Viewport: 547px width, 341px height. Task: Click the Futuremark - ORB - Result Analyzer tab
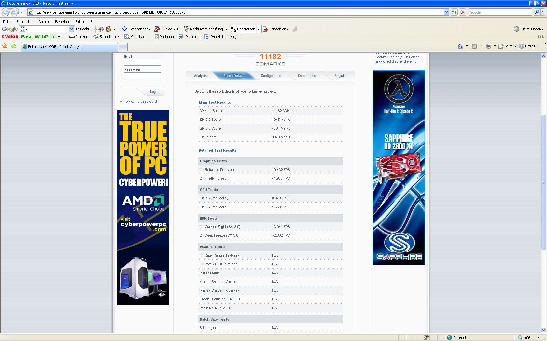69,47
